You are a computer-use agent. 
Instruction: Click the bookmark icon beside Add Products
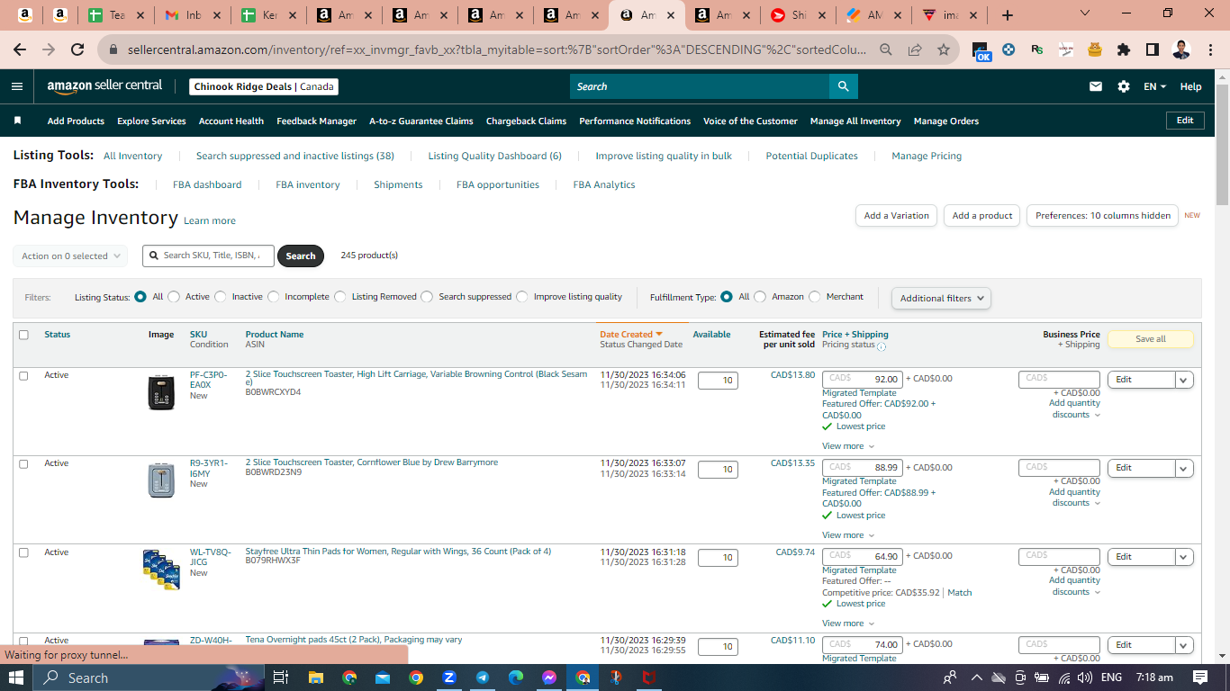17,121
